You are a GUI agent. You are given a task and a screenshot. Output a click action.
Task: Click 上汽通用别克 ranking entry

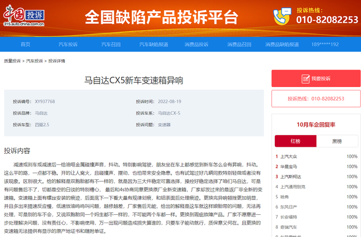point(292,187)
